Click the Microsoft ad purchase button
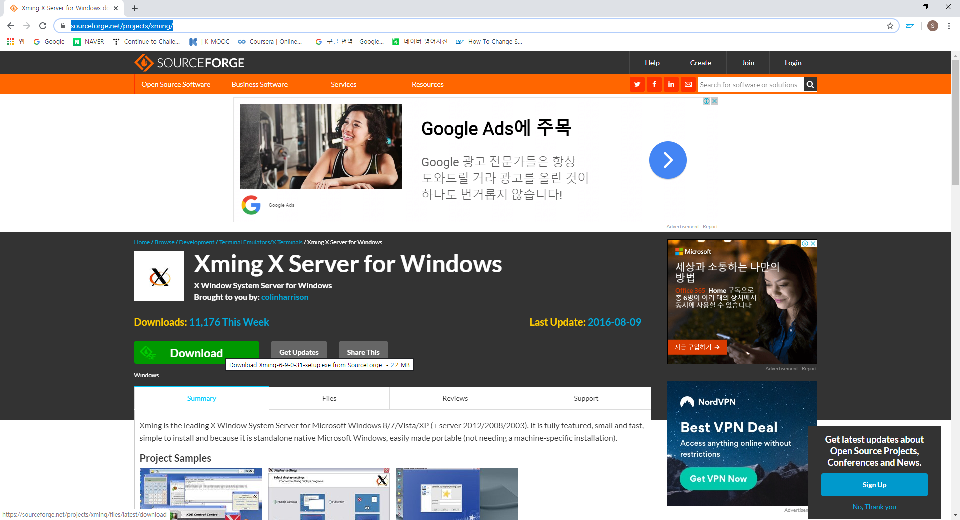960x520 pixels. click(x=697, y=347)
